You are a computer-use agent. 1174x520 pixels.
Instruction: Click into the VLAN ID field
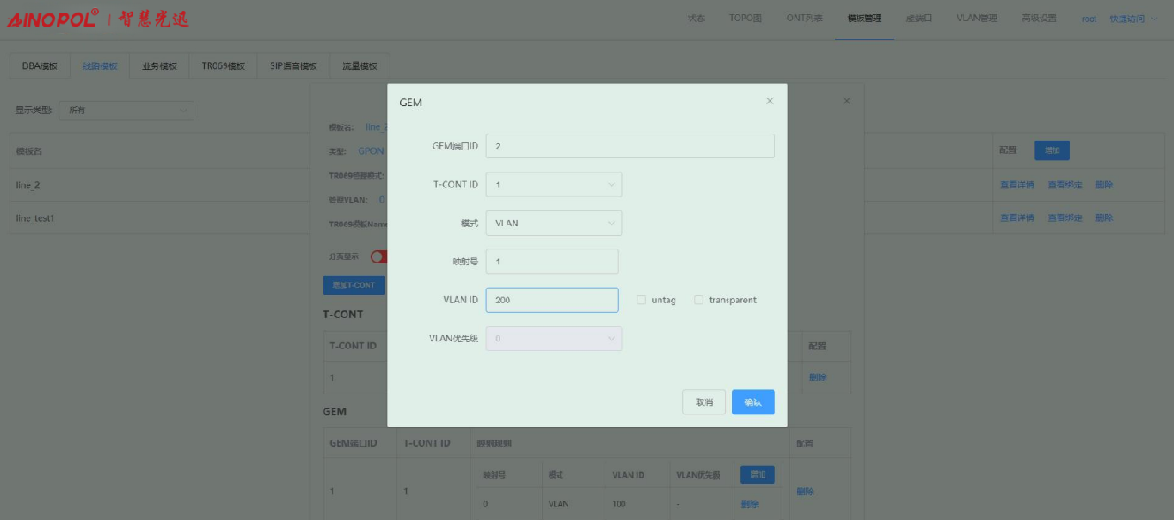coord(552,301)
